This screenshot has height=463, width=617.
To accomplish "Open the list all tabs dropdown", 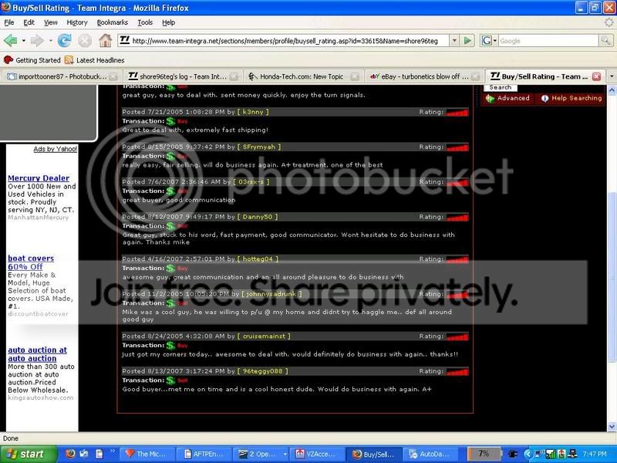I will (611, 77).
